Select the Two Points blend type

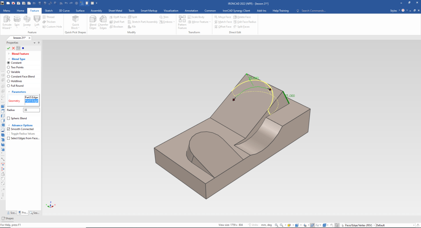(x=9, y=67)
